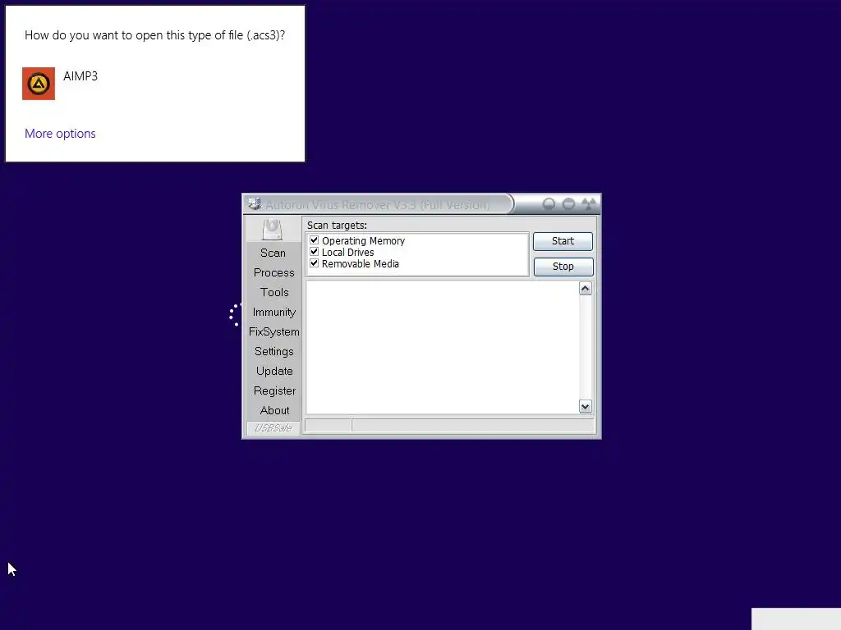Open the Immunity section
Viewport: 841px width, 630px height.
(x=274, y=313)
